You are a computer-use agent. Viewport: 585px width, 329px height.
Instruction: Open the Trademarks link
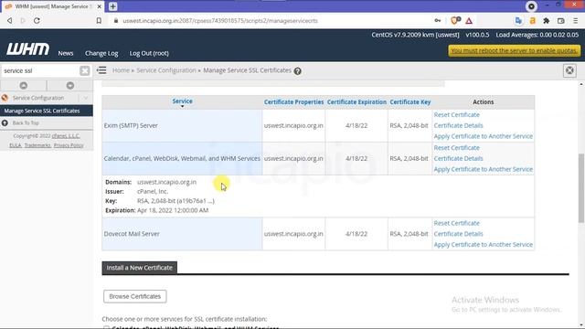tap(37, 145)
